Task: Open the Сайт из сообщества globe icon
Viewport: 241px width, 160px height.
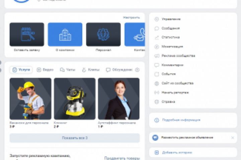Action: [x=156, y=83]
